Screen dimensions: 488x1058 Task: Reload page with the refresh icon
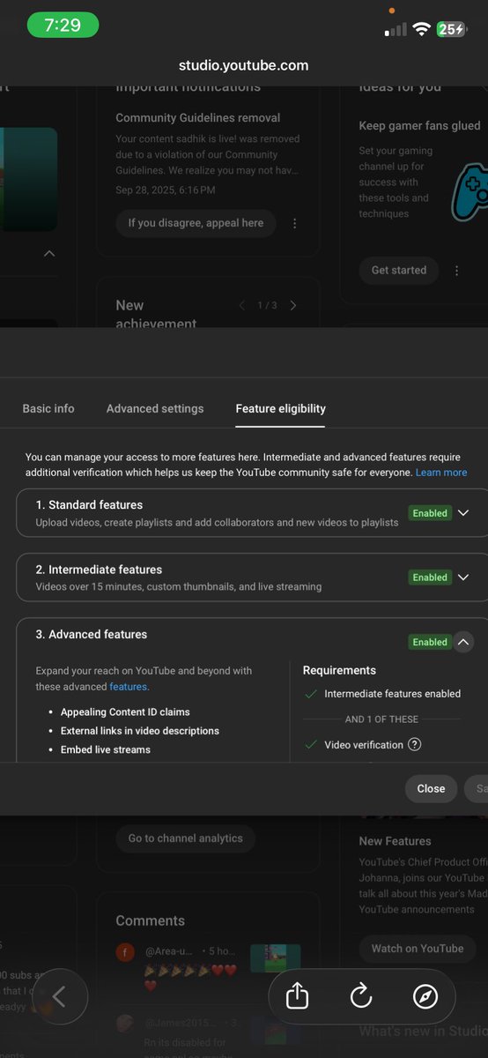pyautogui.click(x=361, y=996)
